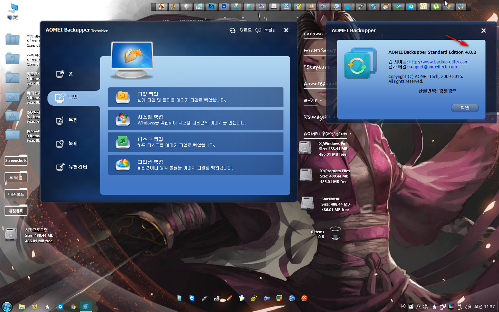
Task: Open the 복원 (Restore) sidebar tab
Action: click(x=67, y=120)
